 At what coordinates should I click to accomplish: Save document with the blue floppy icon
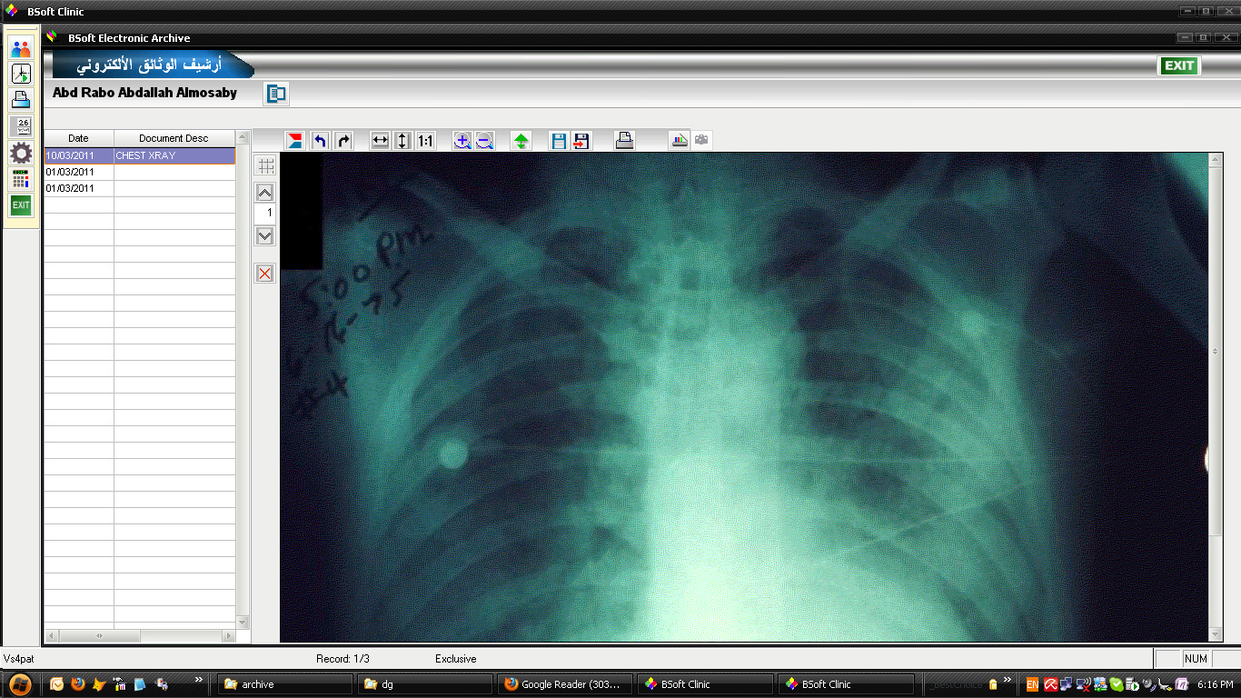[559, 141]
